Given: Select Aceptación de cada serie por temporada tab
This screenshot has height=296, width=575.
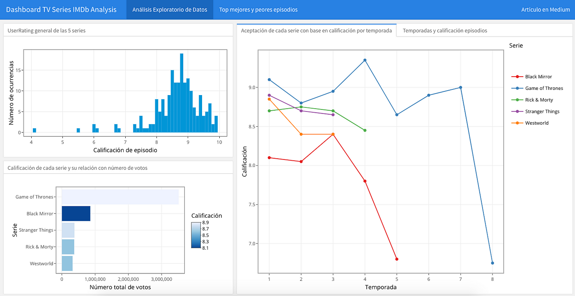Looking at the screenshot, I should (316, 30).
